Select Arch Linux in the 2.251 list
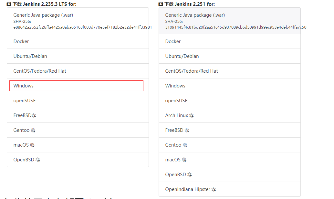334x199 pixels. click(x=230, y=115)
